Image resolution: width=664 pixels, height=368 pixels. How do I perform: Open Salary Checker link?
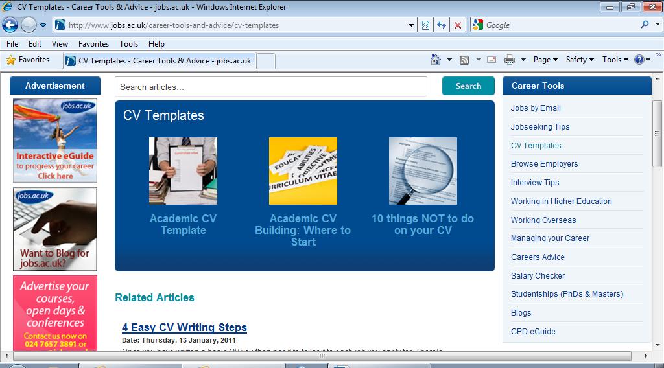[x=538, y=276]
